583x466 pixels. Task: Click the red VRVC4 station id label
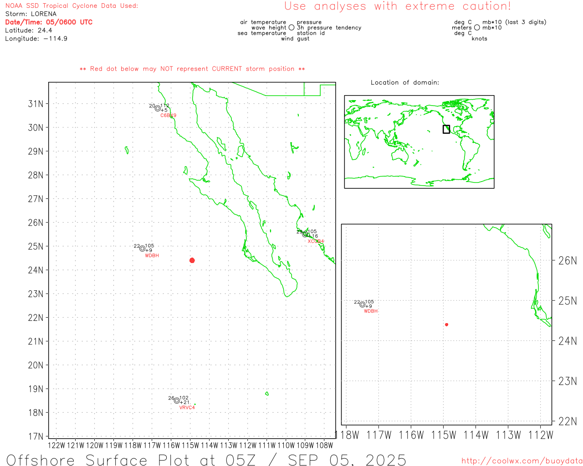(187, 408)
